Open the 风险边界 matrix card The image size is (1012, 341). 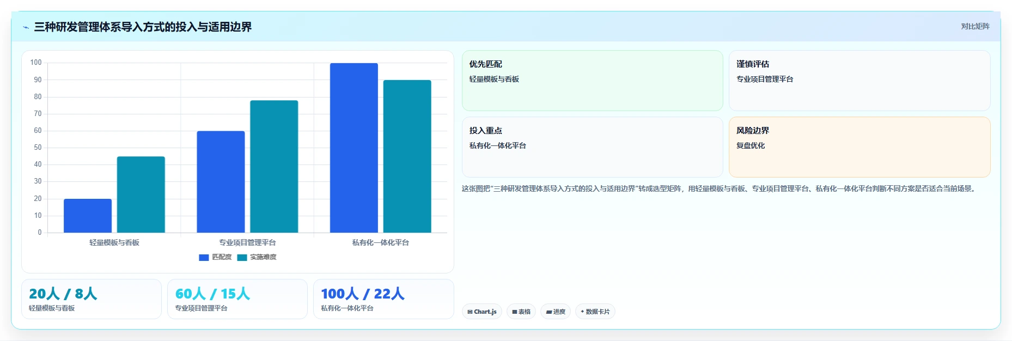[859, 147]
